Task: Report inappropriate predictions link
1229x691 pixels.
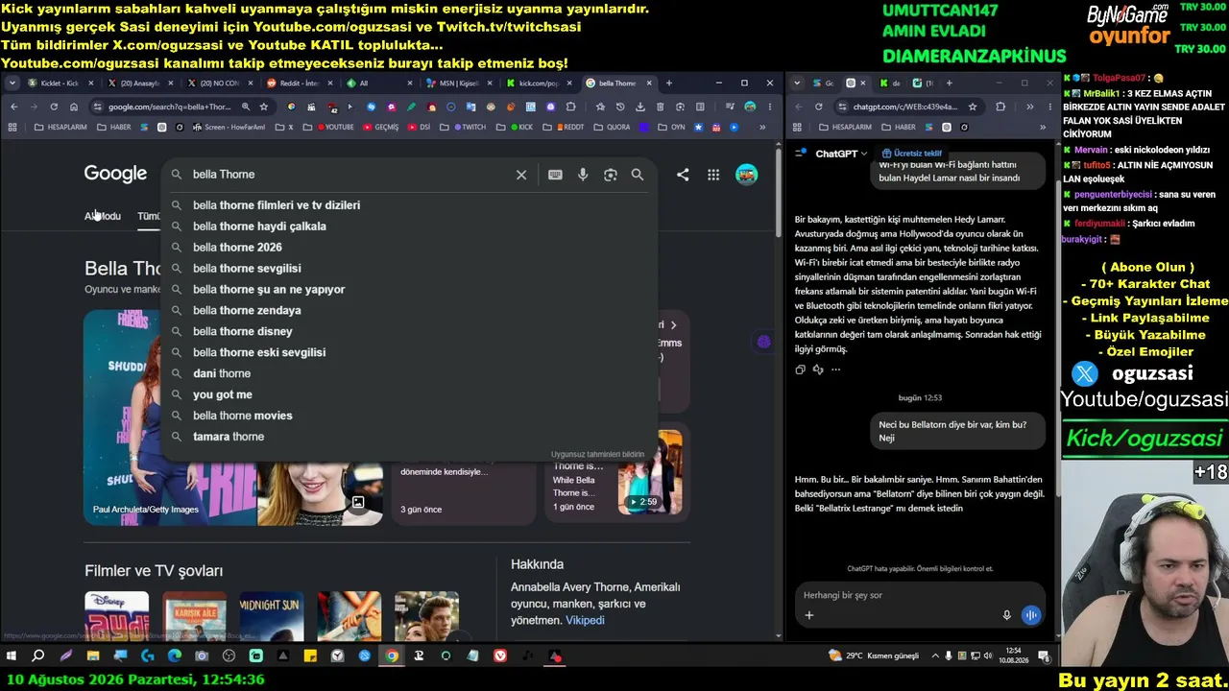Action: coord(597,454)
